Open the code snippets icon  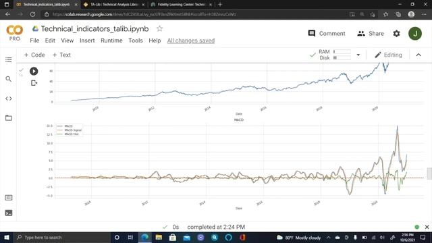(9, 99)
